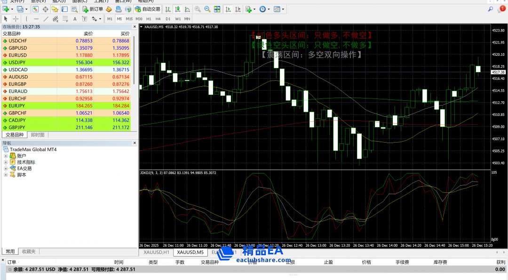This screenshot has height=280, width=508.
Task: Click the zoom out magnifier icon
Action: coord(207,9)
